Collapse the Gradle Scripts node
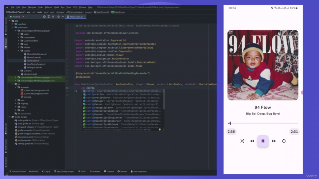 pos(10,117)
